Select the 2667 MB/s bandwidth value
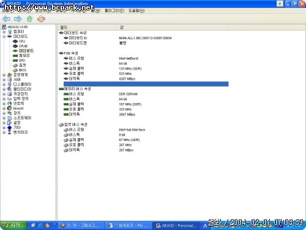Viewport: 306px width, 230px height. [x=127, y=115]
